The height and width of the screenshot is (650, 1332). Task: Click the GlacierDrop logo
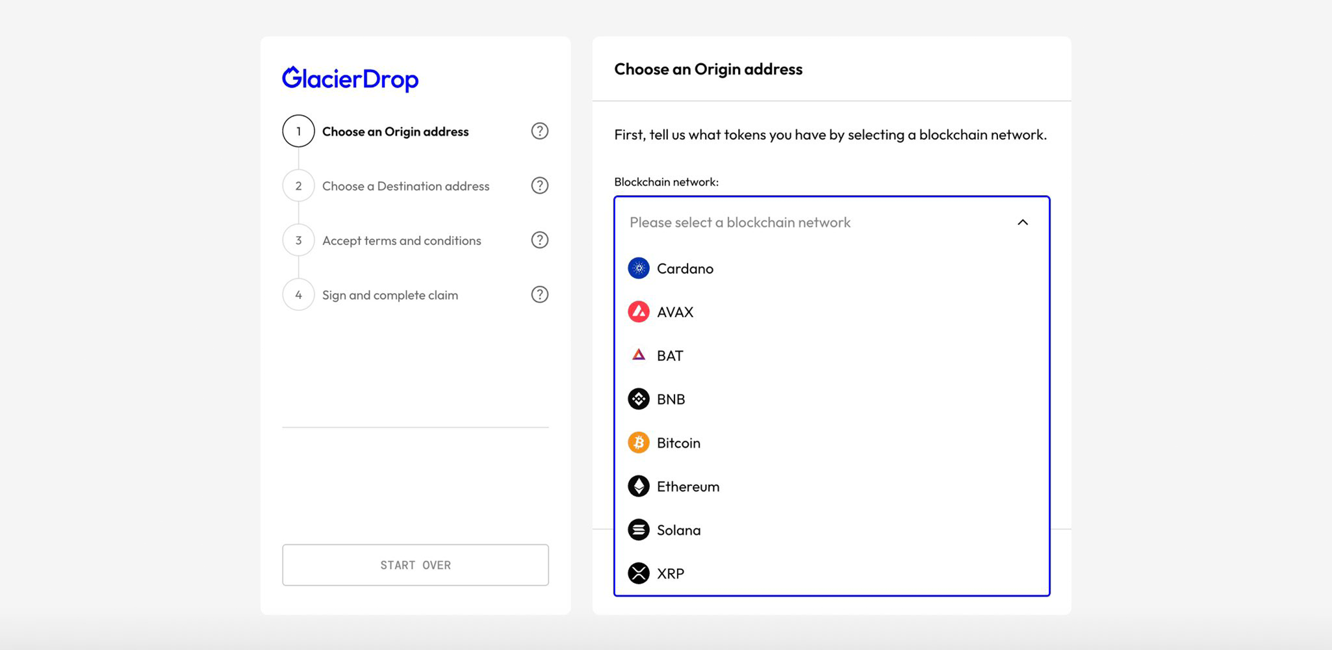point(350,79)
